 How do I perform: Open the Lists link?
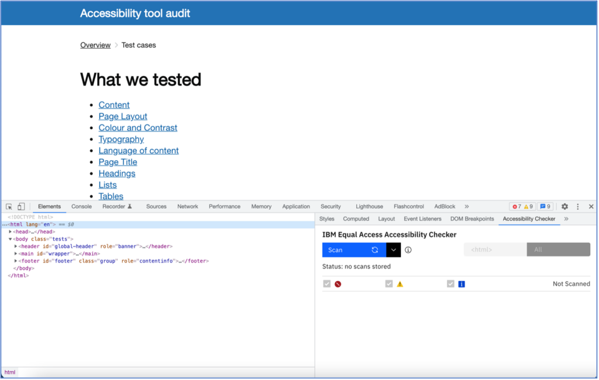(x=108, y=185)
